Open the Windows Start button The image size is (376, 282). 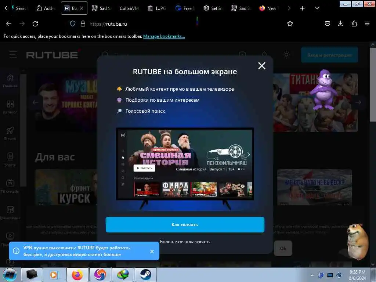[10, 275]
